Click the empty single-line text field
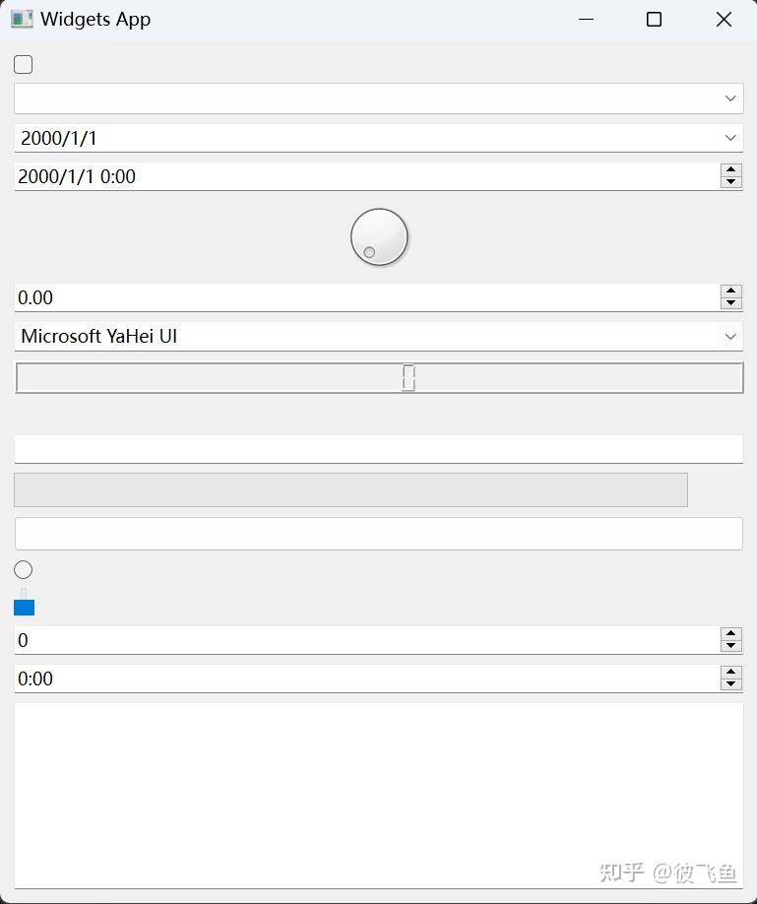The width and height of the screenshot is (757, 904). pos(378,449)
